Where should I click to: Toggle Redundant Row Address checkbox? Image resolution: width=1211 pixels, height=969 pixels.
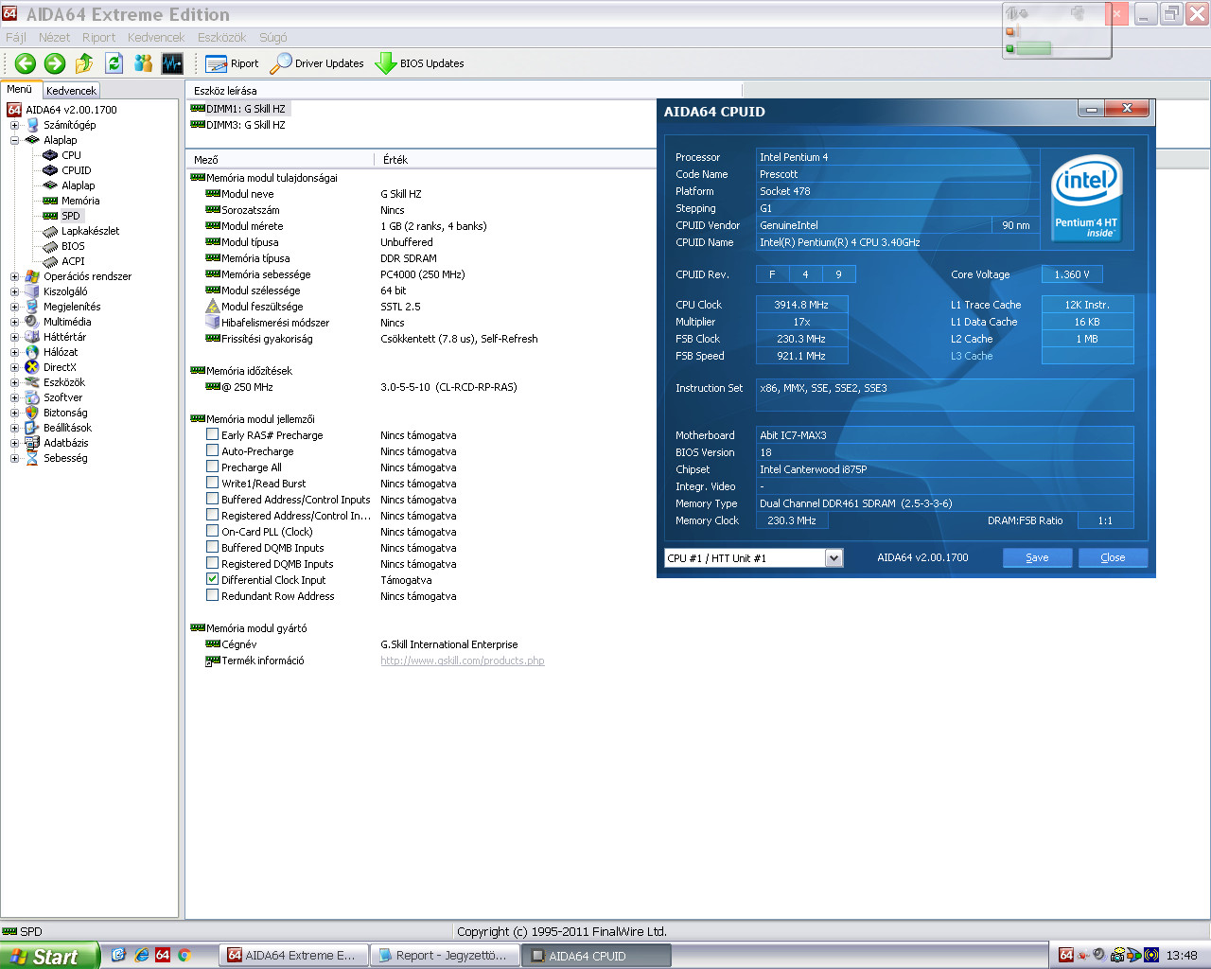[x=212, y=595]
